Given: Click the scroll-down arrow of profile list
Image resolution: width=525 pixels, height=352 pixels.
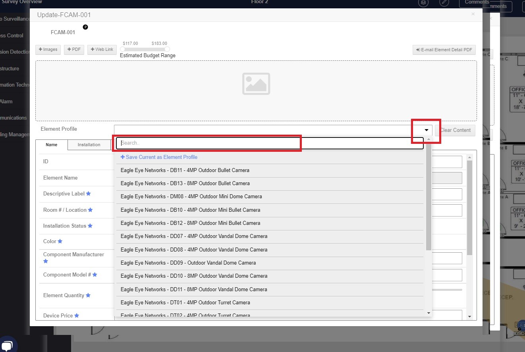Looking at the screenshot, I should 428,313.
